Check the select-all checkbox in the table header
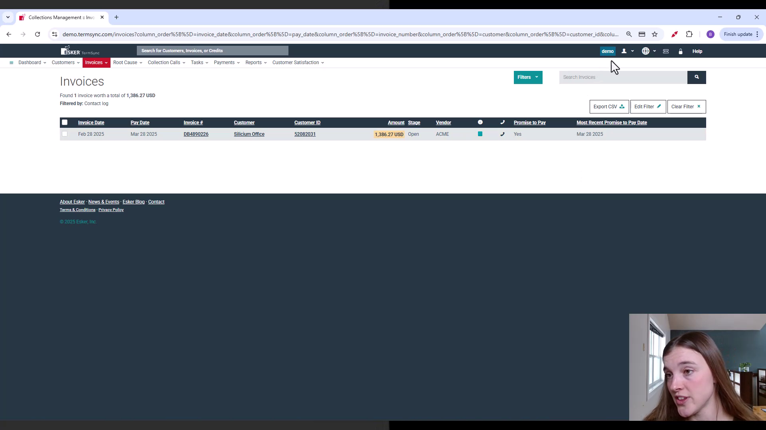 click(65, 122)
